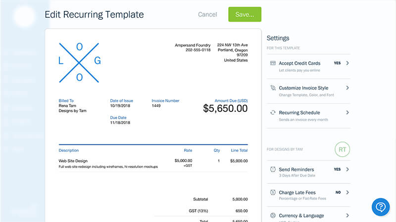Screen dimensions: 396x222
Task: Click the $5,000.00 line total
Action: pyautogui.click(x=239, y=161)
